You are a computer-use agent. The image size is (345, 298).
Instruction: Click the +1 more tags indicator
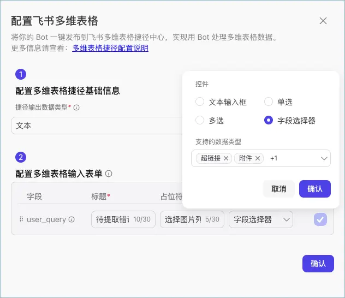273,158
